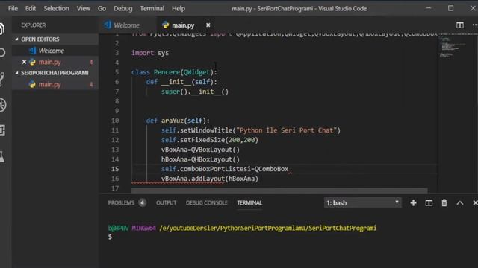Kill the terminal with trash icon
The image size is (478, 268).
pos(444,202)
